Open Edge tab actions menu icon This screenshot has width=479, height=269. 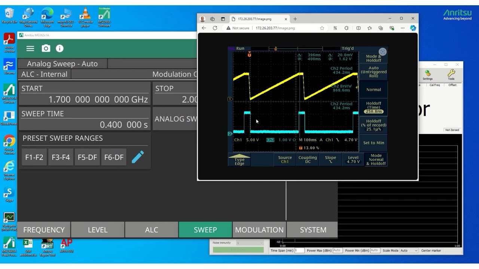pyautogui.click(x=223, y=19)
